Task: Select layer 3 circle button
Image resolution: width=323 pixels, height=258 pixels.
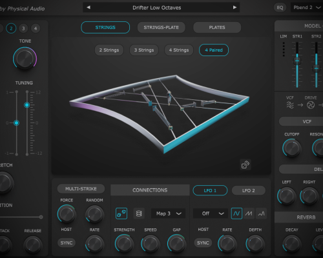Action: coord(23,28)
